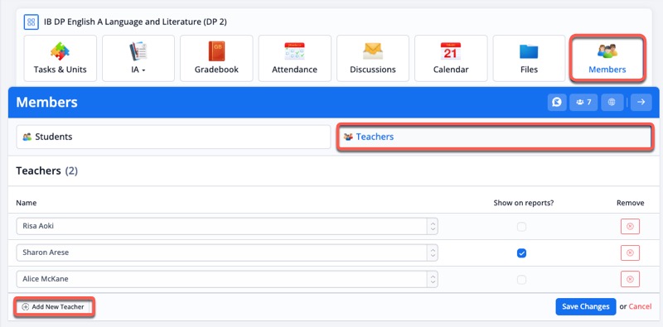This screenshot has width=663, height=327.
Task: Select the Teachers tab
Action: 494,137
